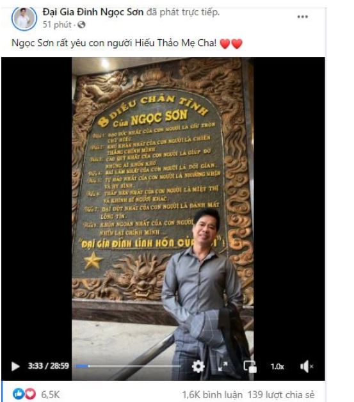Play the paused live video

click(x=15, y=366)
